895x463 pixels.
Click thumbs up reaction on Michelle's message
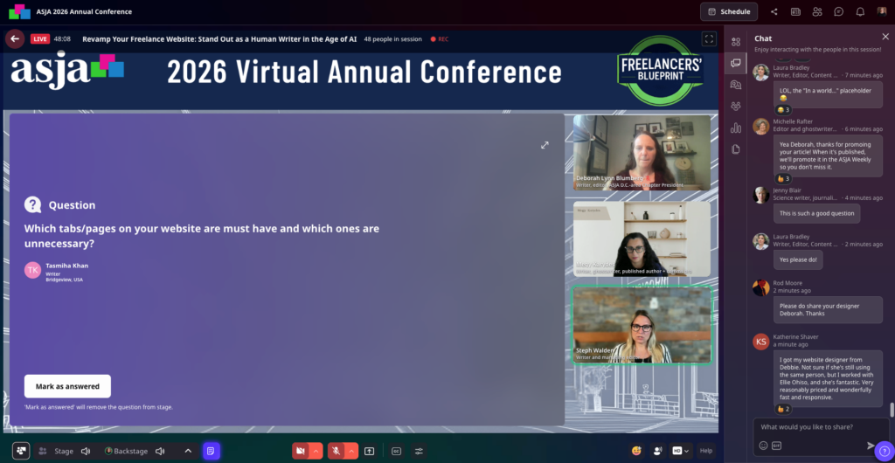click(x=783, y=178)
